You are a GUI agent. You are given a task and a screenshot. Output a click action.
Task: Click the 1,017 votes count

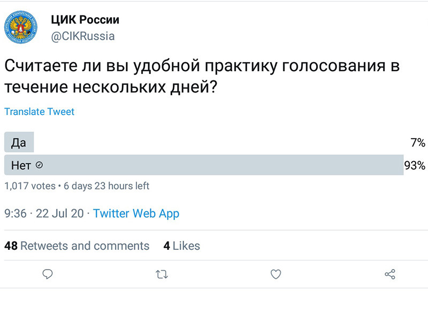point(30,186)
